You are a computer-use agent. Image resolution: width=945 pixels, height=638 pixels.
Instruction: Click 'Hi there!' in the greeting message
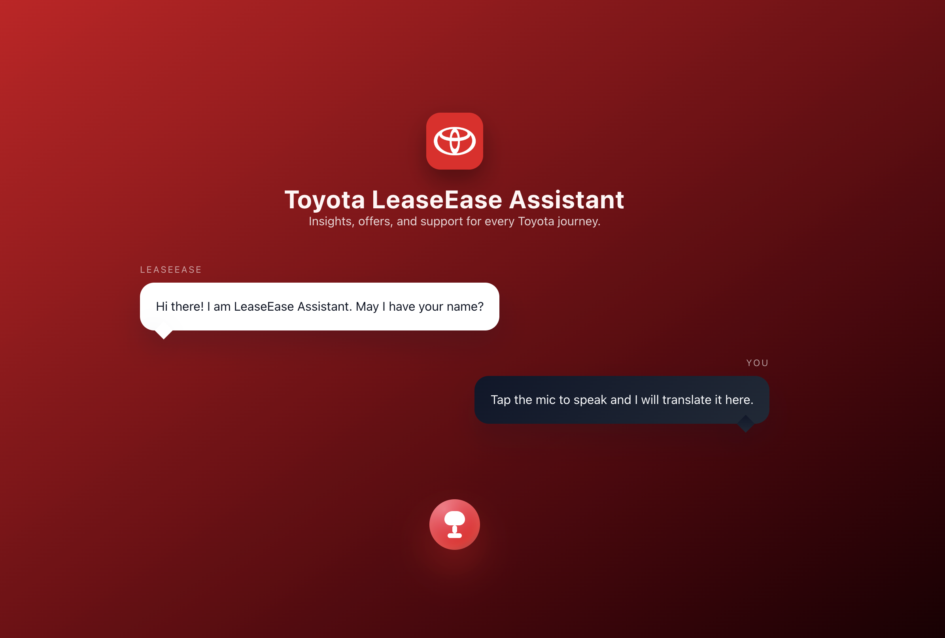(x=180, y=307)
